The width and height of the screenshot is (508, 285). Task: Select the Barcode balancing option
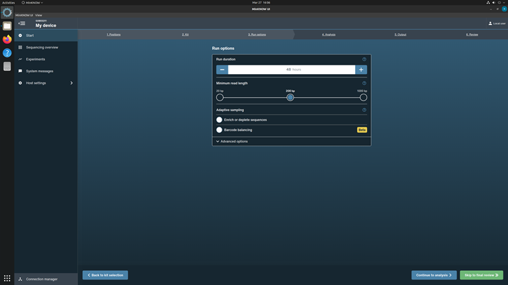coord(220,130)
